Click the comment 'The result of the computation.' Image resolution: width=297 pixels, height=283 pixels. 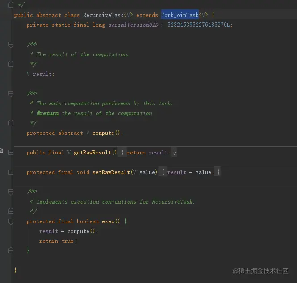[83, 54]
